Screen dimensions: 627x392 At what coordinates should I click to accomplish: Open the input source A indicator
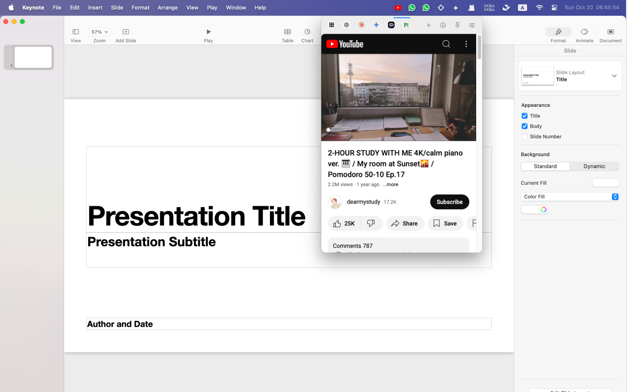click(523, 7)
